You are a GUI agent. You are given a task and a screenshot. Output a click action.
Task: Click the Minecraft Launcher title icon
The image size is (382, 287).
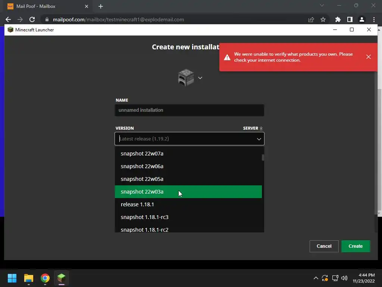[10, 30]
